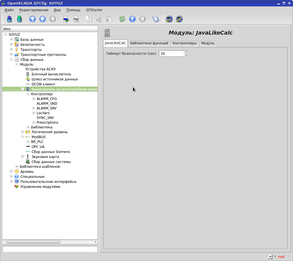Select the JavaLikeCalc tab
Viewport: 293px width, 261px height.
click(x=115, y=43)
